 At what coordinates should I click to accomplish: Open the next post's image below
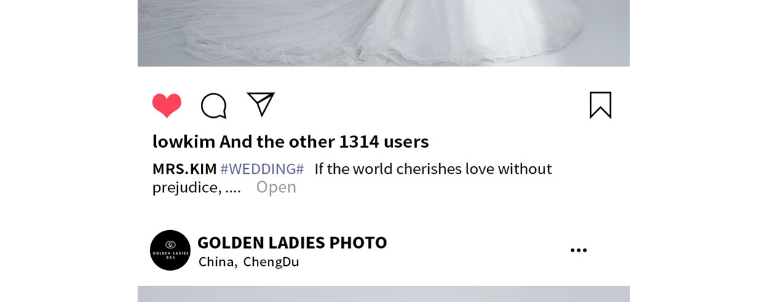pos(383,294)
